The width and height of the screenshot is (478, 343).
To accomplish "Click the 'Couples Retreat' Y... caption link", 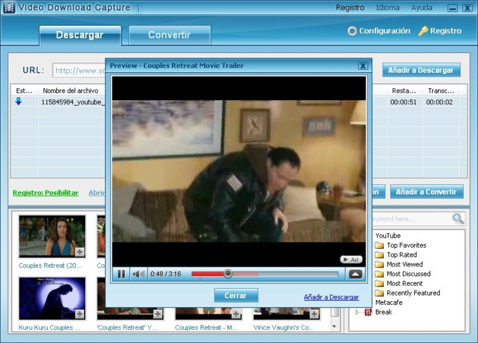I will (127, 328).
